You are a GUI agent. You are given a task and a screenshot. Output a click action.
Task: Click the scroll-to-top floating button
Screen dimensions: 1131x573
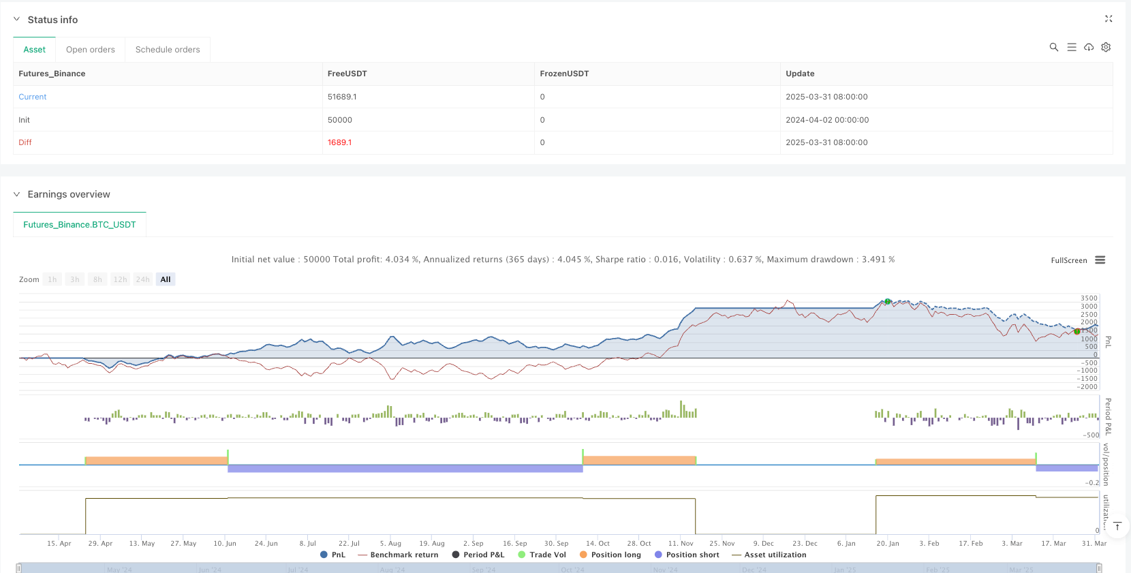pos(1117,526)
